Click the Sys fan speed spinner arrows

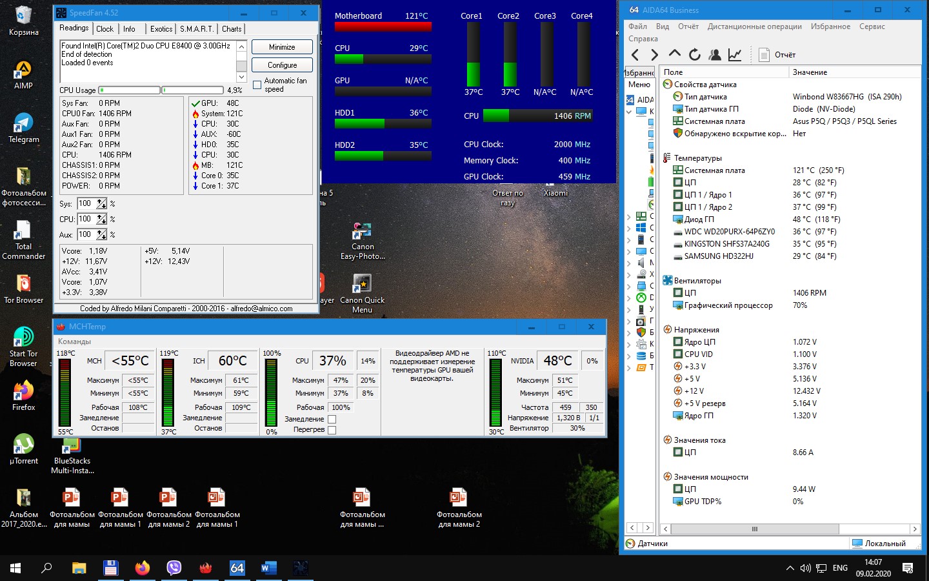[x=101, y=203]
